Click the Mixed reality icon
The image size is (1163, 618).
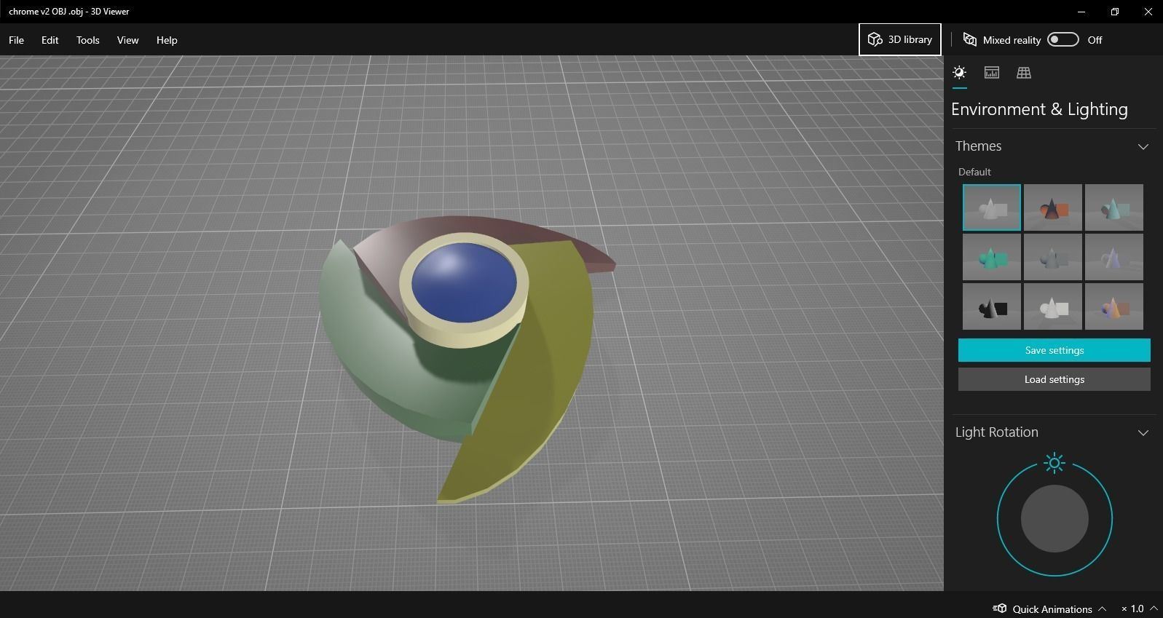(x=970, y=40)
